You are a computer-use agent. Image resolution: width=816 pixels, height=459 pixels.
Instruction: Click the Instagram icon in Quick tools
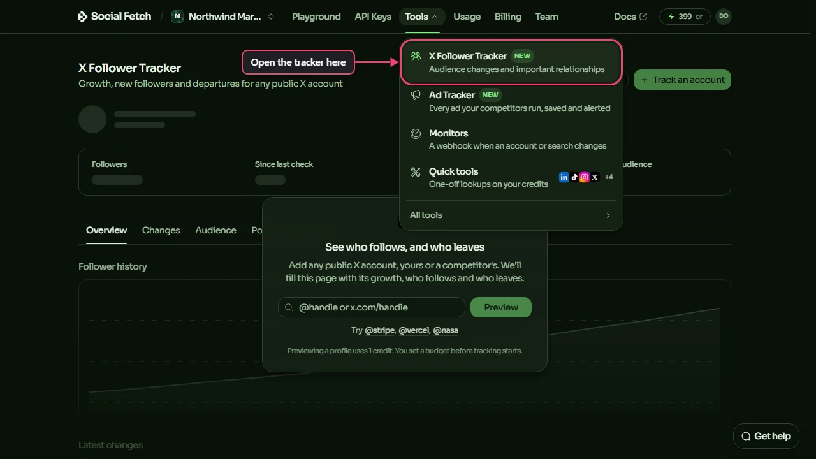coord(585,177)
